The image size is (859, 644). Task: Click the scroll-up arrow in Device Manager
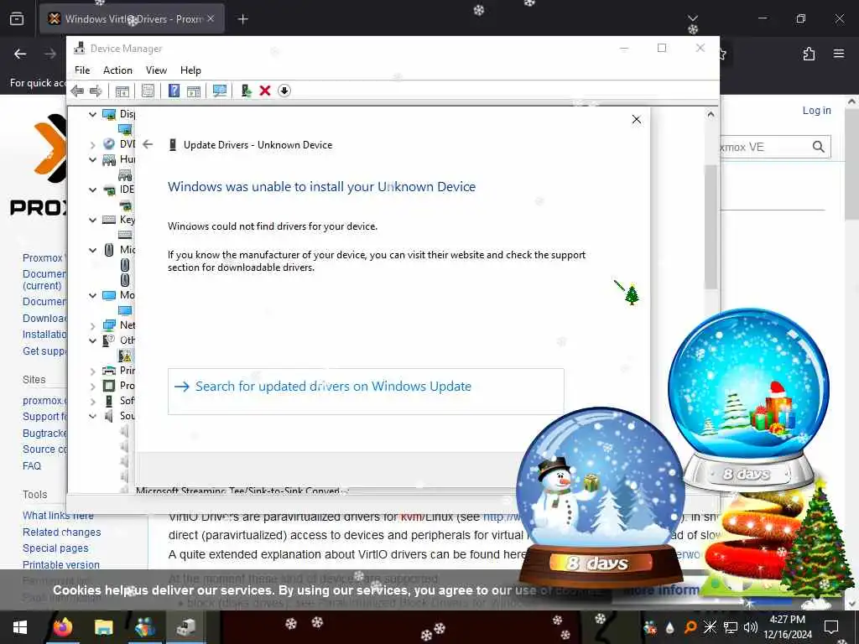pos(711,114)
